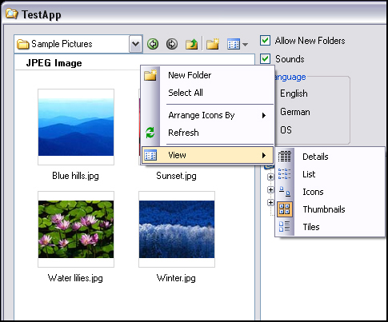The height and width of the screenshot is (322, 388).
Task: Disable the Allow New Folders checkbox
Action: tap(265, 41)
